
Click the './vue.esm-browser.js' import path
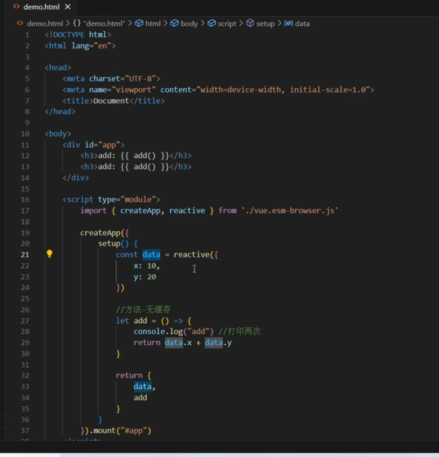[x=289, y=211]
